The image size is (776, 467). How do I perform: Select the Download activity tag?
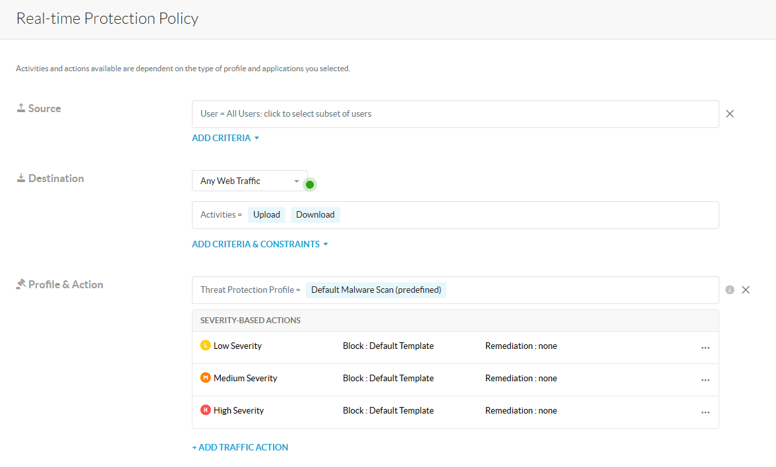(x=315, y=214)
